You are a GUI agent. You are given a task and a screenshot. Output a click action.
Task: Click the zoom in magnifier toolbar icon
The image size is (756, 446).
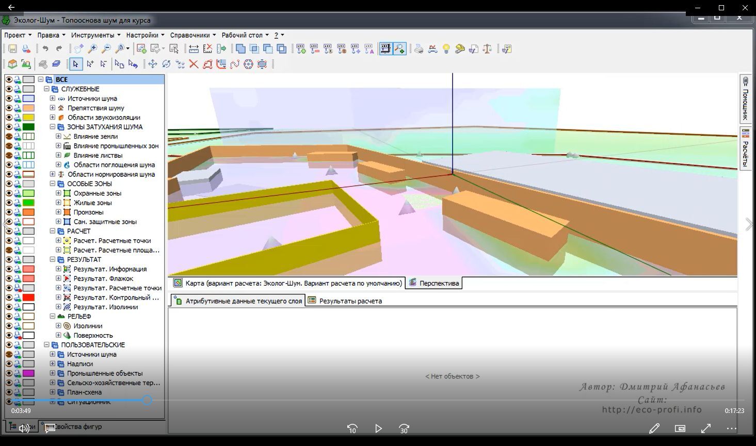point(92,49)
